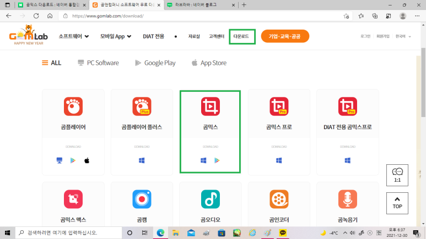Switch to 곰믹스 다운로드 네이버 browser tab
Screen dimensions: 426x239
[x=52, y=5]
